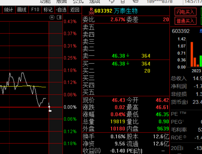Click the 总收入 label in the financial panel
The image size is (202, 154).
pos(179,78)
